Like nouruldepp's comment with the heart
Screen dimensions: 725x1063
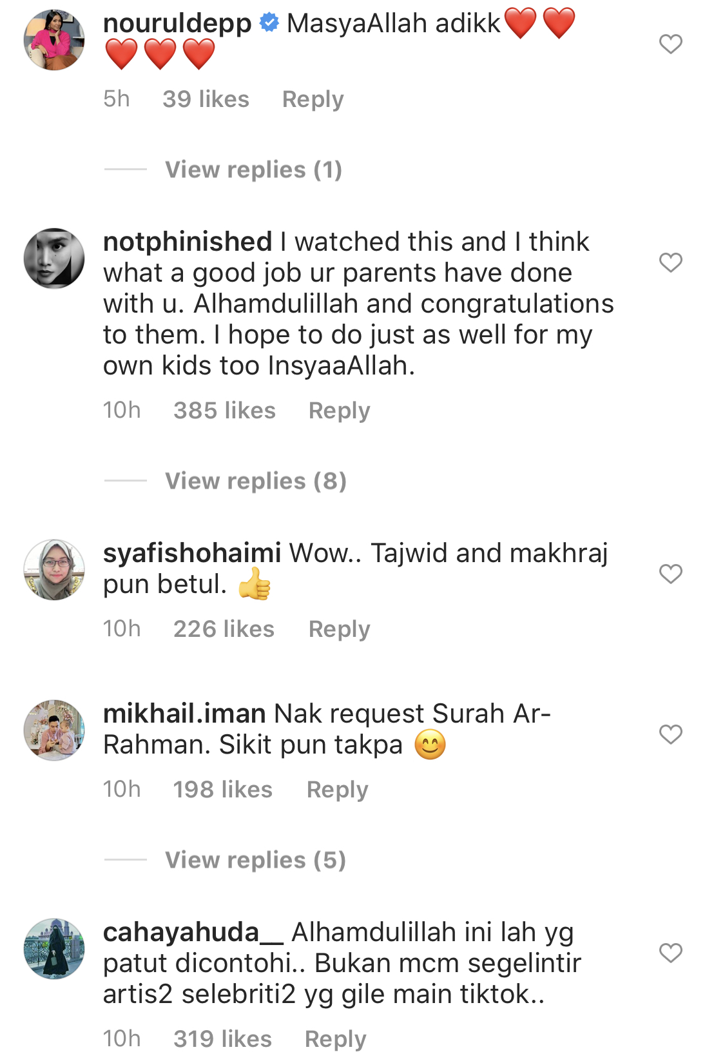pos(670,44)
